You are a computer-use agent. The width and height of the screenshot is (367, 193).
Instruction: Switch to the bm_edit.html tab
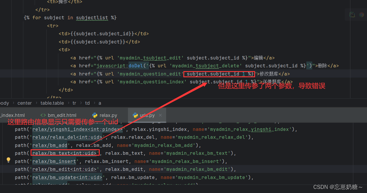tap(62, 115)
